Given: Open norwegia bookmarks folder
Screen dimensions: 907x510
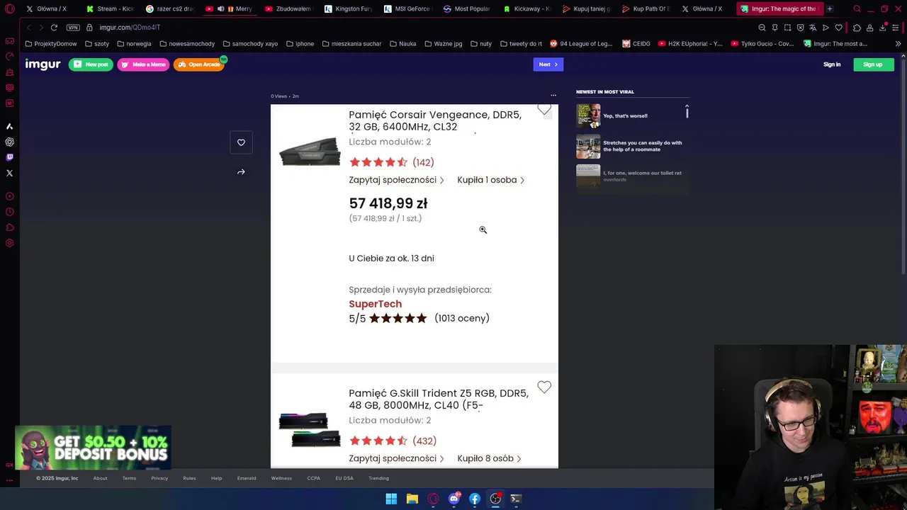Looking at the screenshot, I should 134,43.
